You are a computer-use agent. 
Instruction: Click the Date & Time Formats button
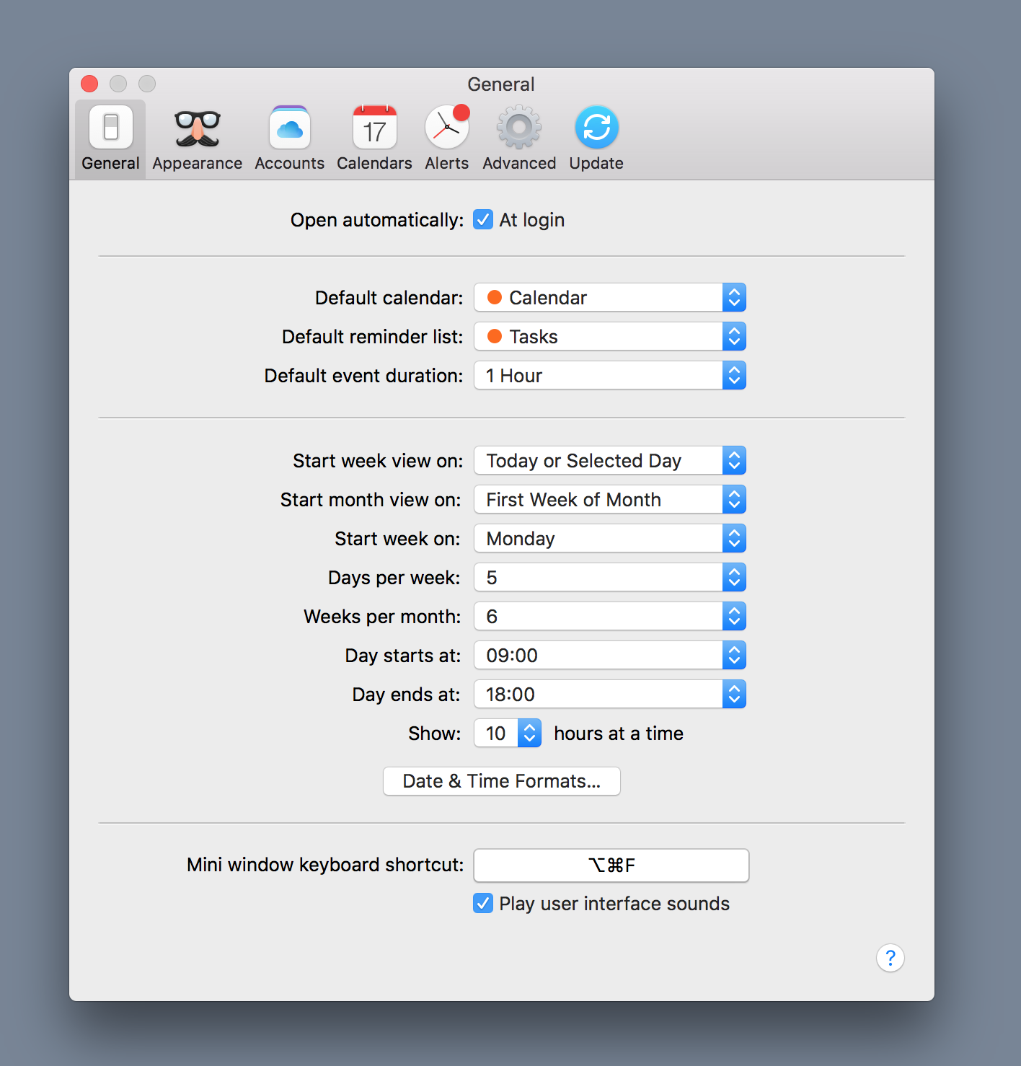click(x=501, y=781)
